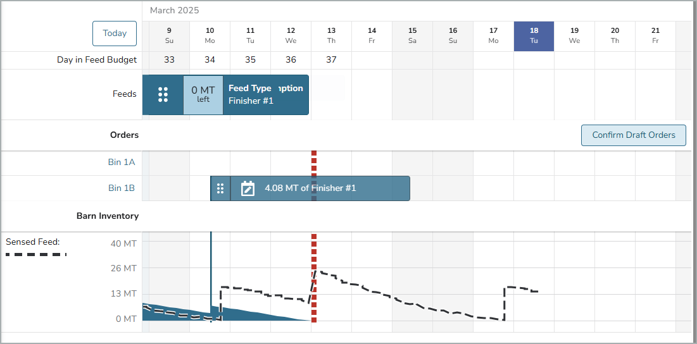Click the 0 MT left feed indicator
The height and width of the screenshot is (344, 697).
pos(203,95)
